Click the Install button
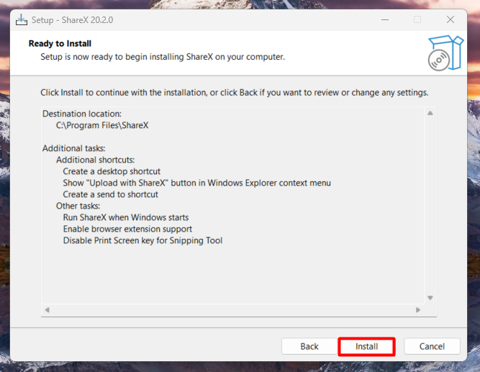Viewport: 480px width, 372px height. click(x=366, y=346)
